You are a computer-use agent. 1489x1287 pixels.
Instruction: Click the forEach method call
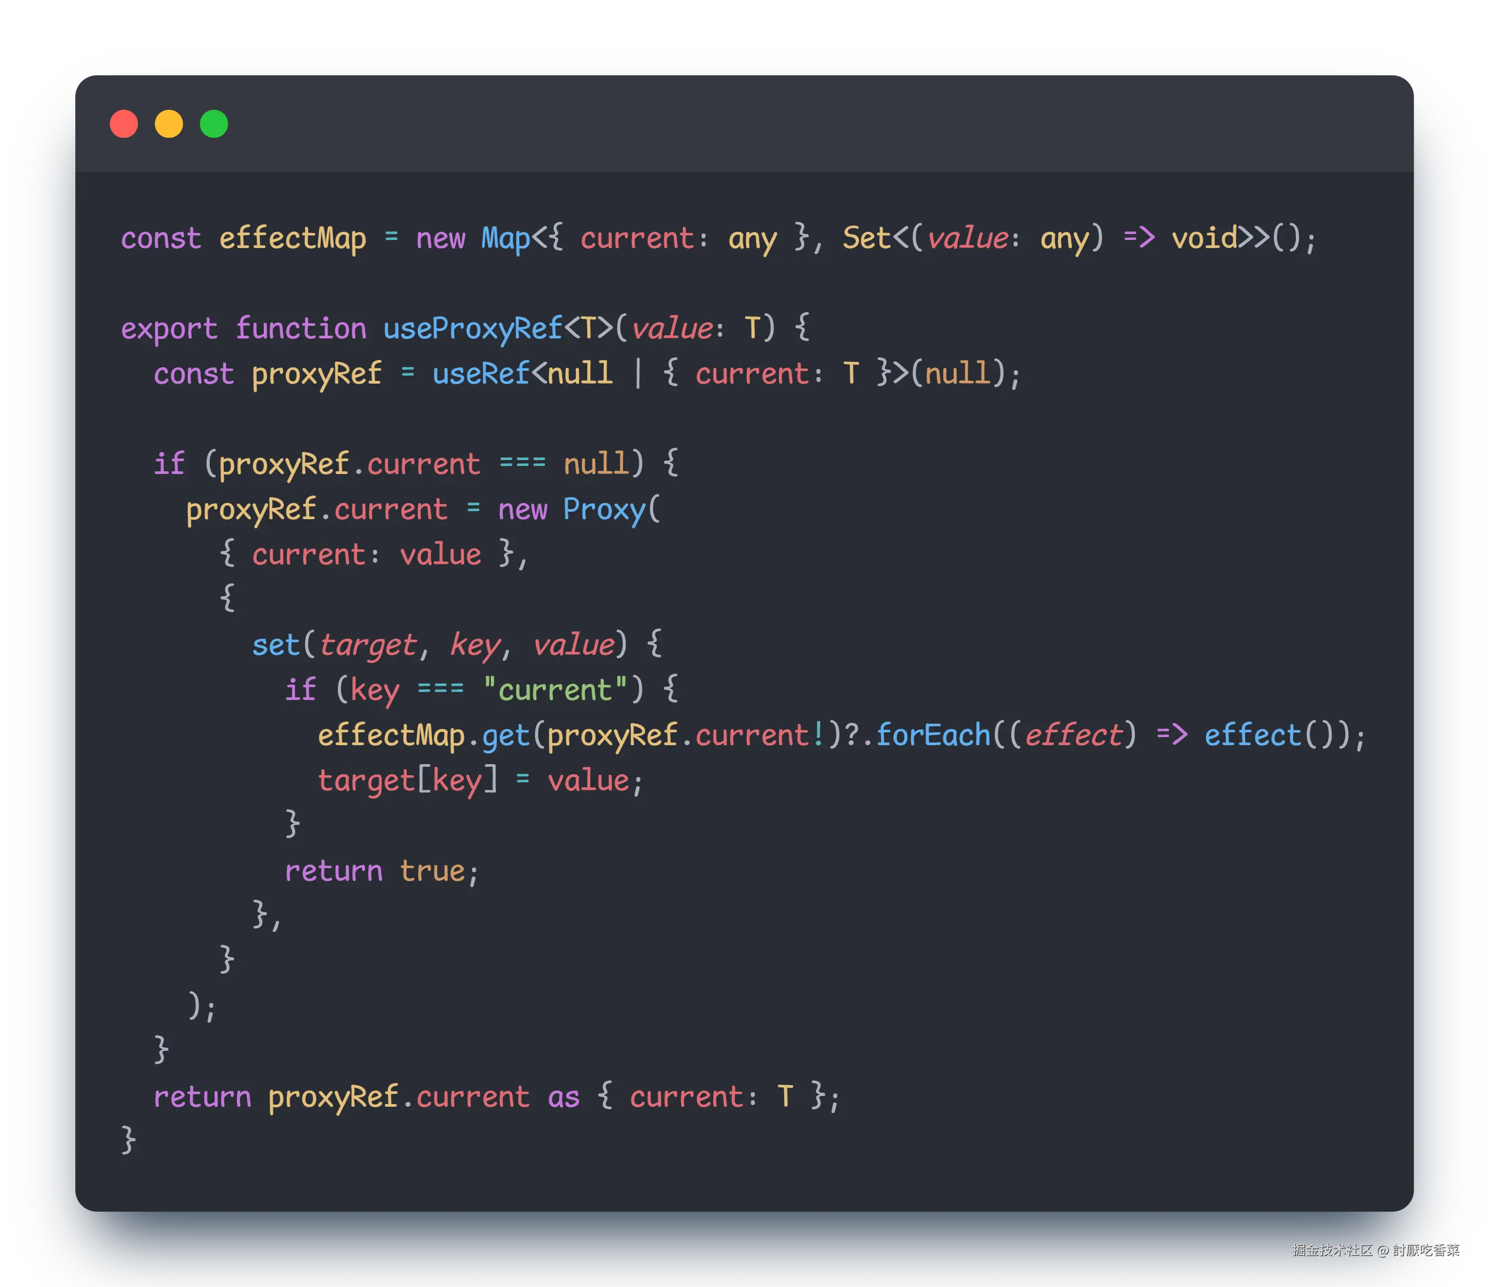[933, 735]
